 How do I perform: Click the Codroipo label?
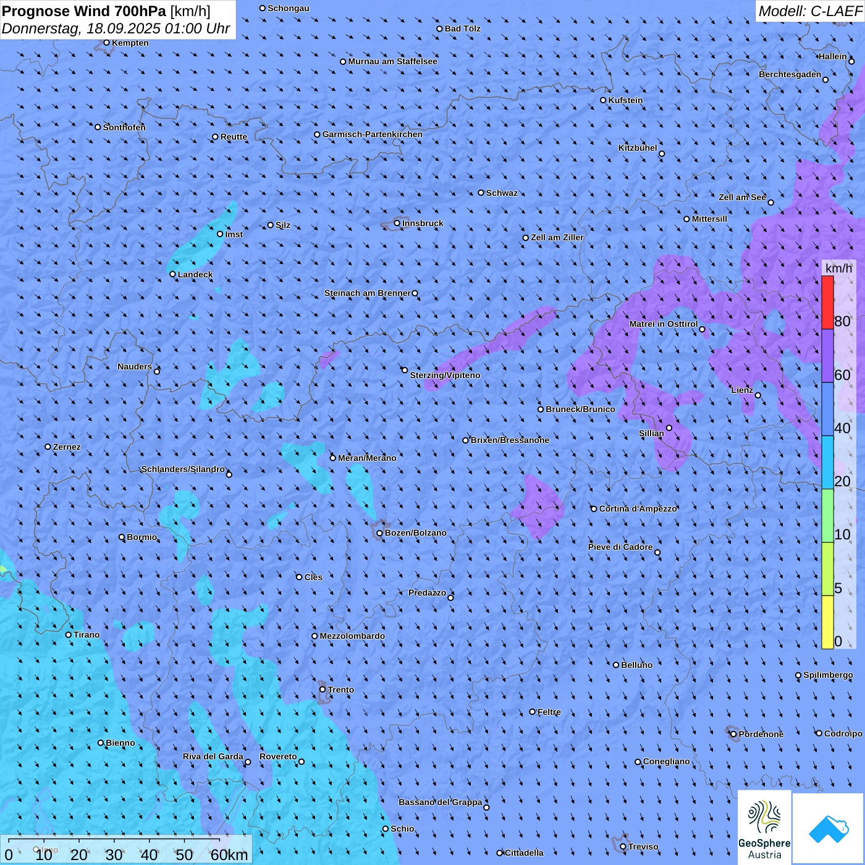click(x=843, y=733)
